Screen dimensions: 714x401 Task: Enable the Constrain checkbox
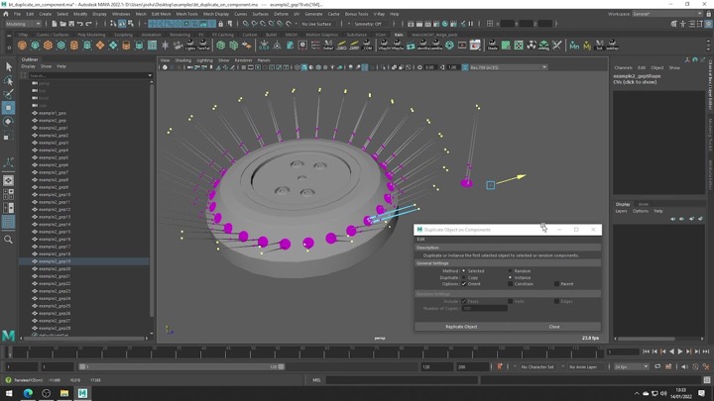[511, 284]
